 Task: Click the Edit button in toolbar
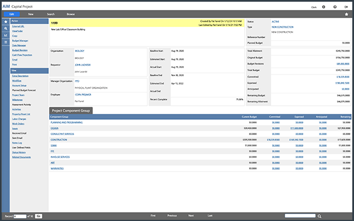click(12, 14)
